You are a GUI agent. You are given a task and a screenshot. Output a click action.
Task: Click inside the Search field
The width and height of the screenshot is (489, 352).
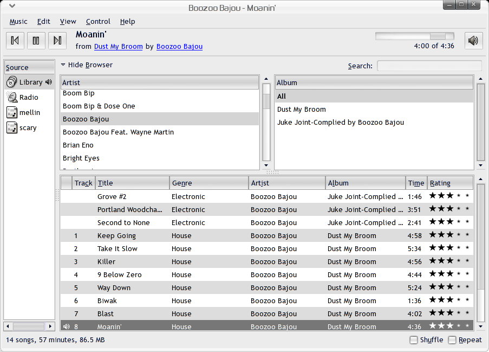pyautogui.click(x=429, y=66)
